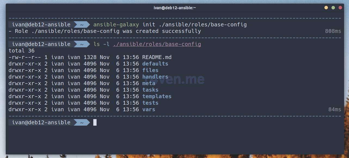
Task: Select the tasks directory entry
Action: [x=150, y=90]
